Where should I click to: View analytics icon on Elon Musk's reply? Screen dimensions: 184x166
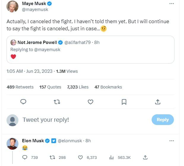coord(112,157)
